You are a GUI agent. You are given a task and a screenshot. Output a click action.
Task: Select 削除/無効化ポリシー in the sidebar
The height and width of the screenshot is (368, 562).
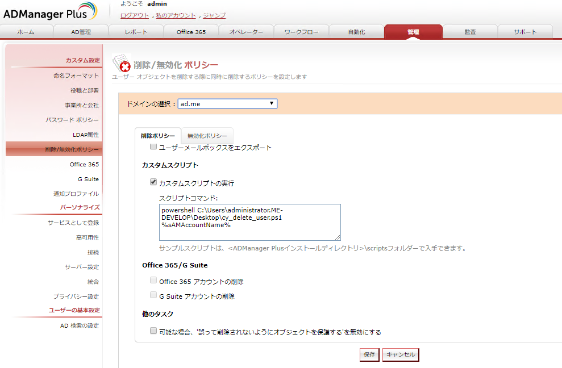[54, 149]
